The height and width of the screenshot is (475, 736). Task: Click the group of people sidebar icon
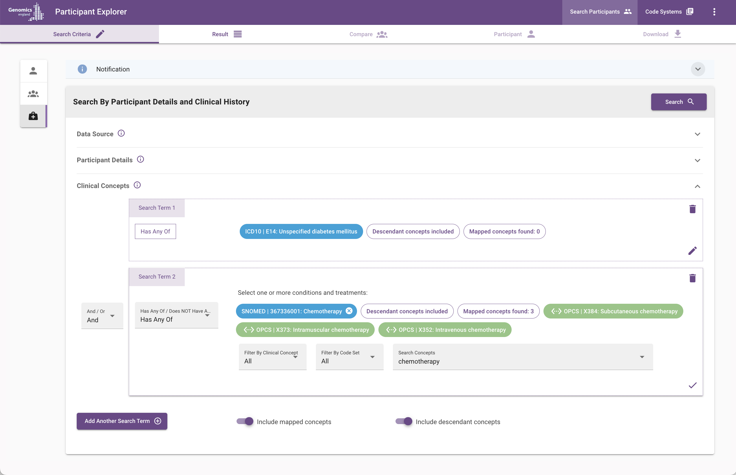point(33,94)
